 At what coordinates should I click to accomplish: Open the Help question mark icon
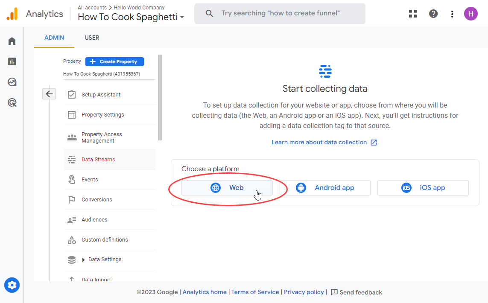point(433,14)
